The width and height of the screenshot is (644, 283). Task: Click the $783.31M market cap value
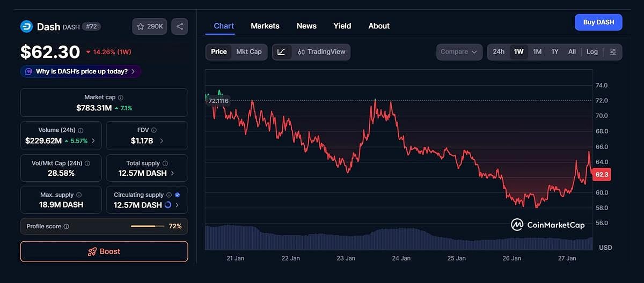coord(94,108)
